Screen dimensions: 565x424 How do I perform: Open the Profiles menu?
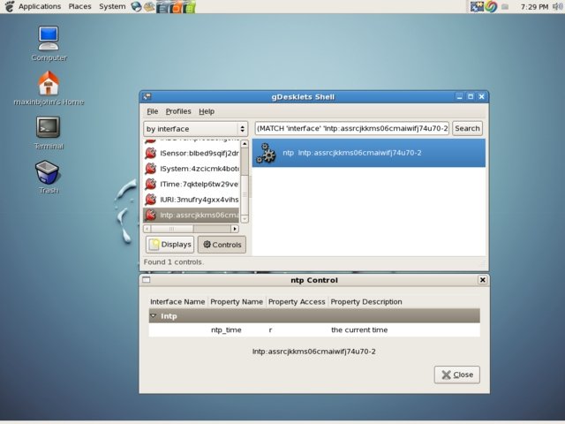(x=178, y=111)
